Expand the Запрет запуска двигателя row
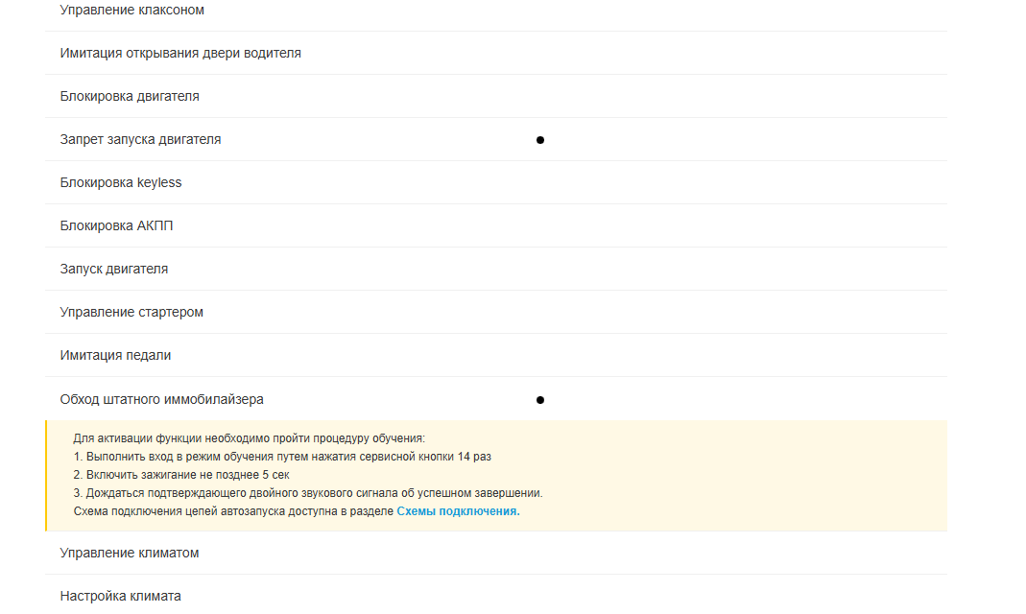 point(140,140)
